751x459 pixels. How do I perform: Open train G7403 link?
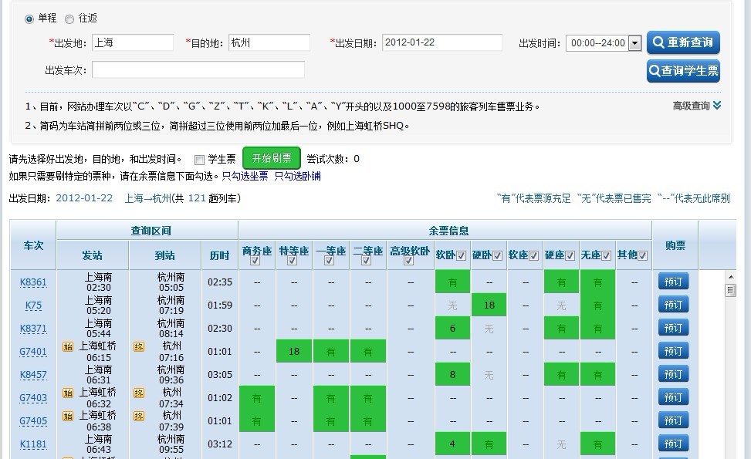pyautogui.click(x=33, y=398)
